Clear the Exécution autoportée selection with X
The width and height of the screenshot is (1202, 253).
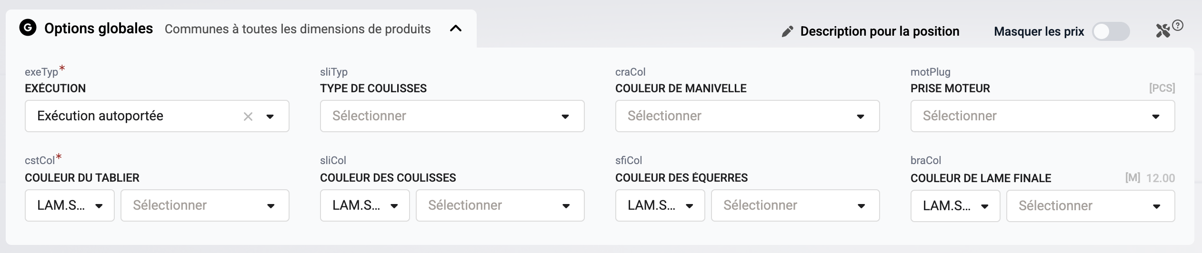[x=248, y=117]
